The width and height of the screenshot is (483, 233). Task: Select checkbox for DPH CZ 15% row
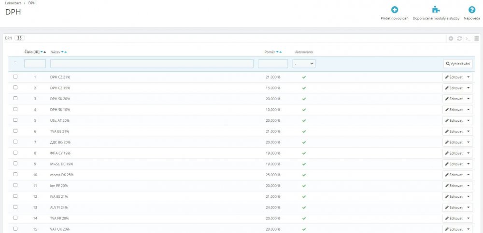[15, 87]
